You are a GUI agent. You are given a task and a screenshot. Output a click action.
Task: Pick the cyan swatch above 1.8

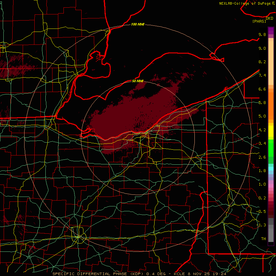coord(271,169)
